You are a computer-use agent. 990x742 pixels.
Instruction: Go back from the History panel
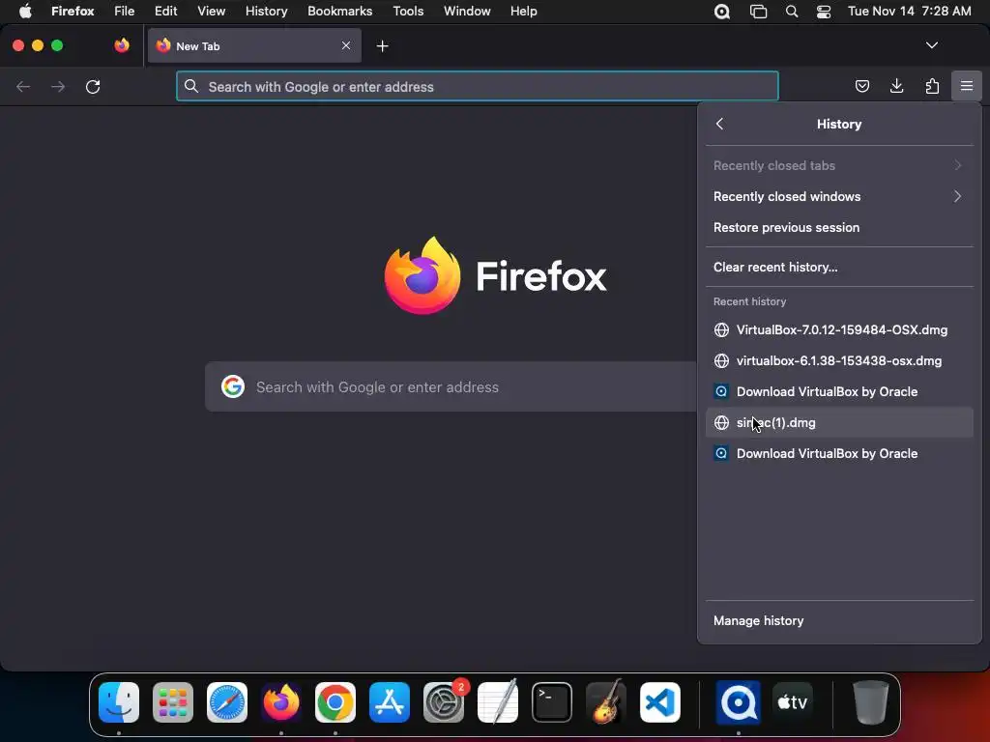tap(719, 124)
